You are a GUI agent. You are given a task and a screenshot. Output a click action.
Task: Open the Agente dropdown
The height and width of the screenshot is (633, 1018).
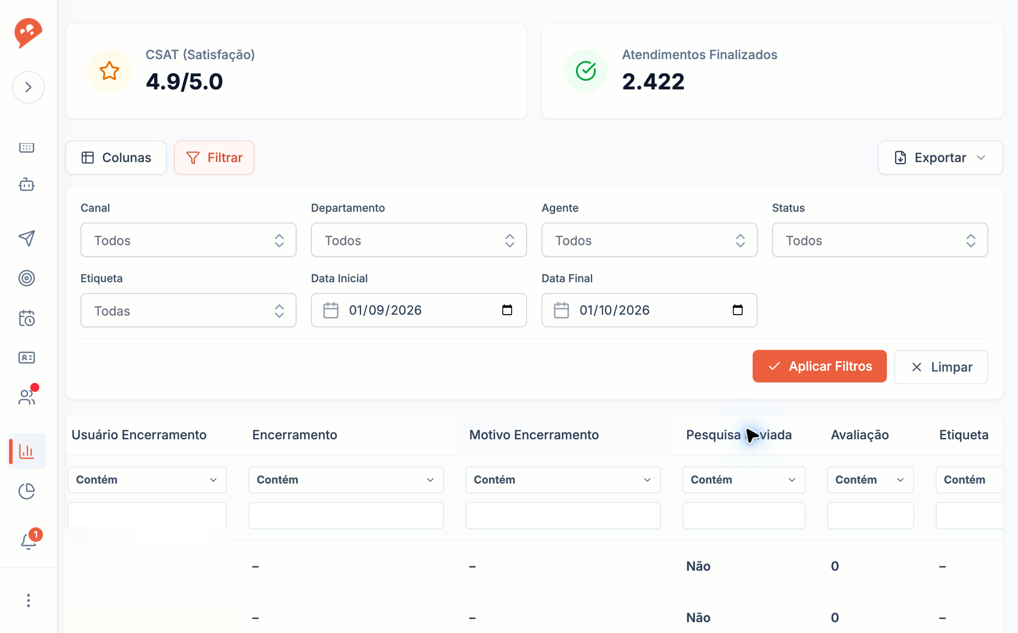click(650, 240)
